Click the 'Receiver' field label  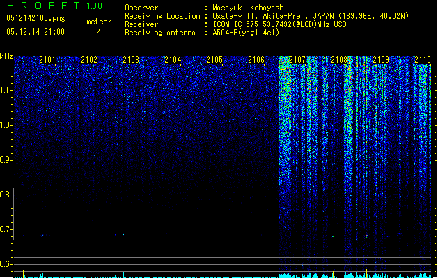[141, 24]
